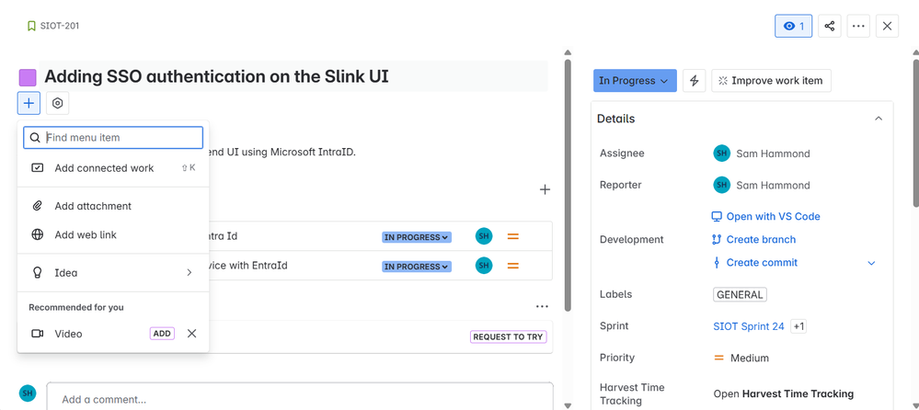Open the top-right more actions ellipsis
The width and height of the screenshot is (919, 410).
[858, 26]
